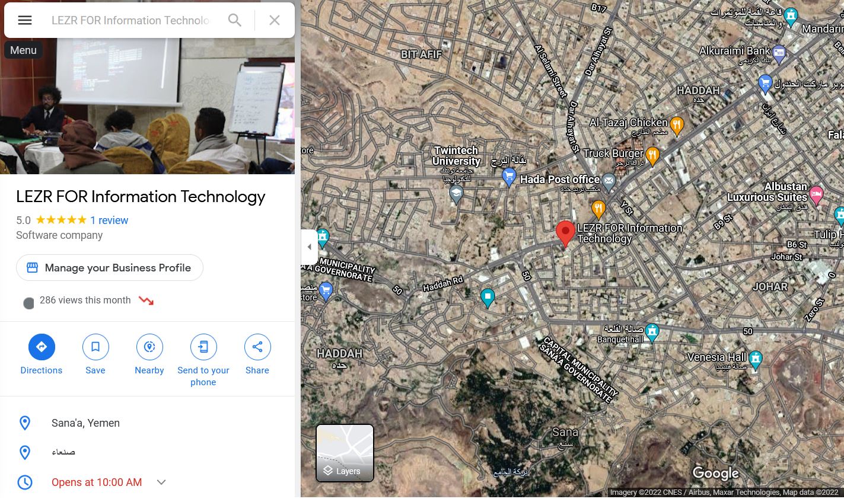Click the Directions icon button
Image resolution: width=844 pixels, height=499 pixels.
coord(42,347)
